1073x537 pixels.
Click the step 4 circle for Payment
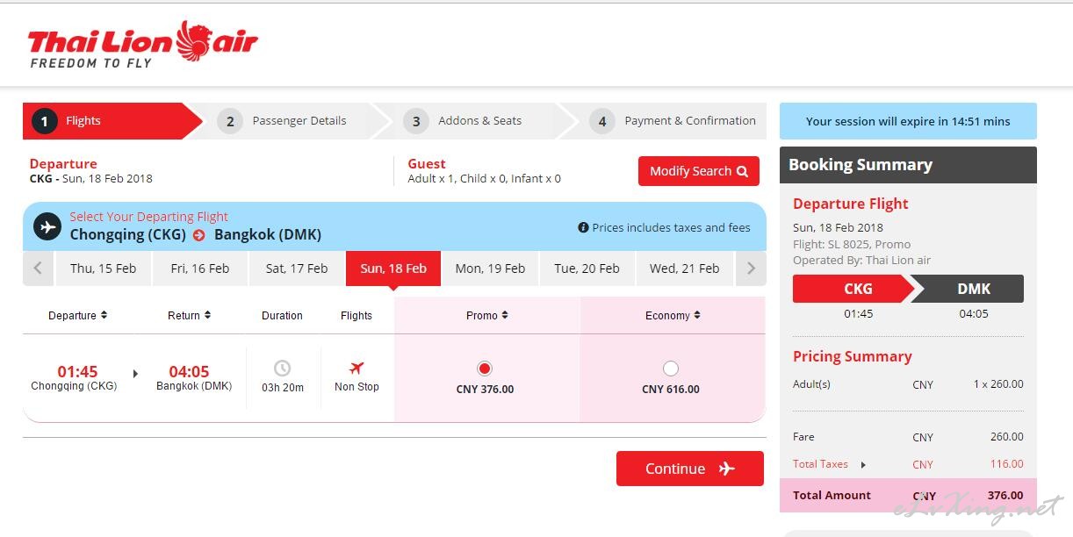pyautogui.click(x=602, y=121)
